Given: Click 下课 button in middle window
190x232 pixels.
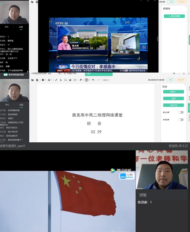Looking at the screenshot, I should point(170,80).
